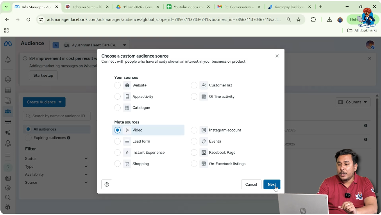Switch to the Youtube videos spreadsheet tab
The width and height of the screenshot is (381, 215).
[188, 7]
